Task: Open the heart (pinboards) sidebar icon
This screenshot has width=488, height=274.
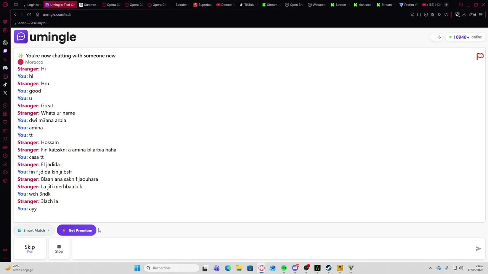Action: click(5, 122)
